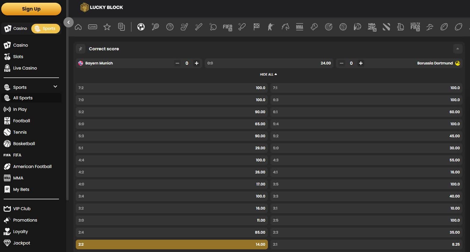Select the shooter esports icon

[x=271, y=27]
